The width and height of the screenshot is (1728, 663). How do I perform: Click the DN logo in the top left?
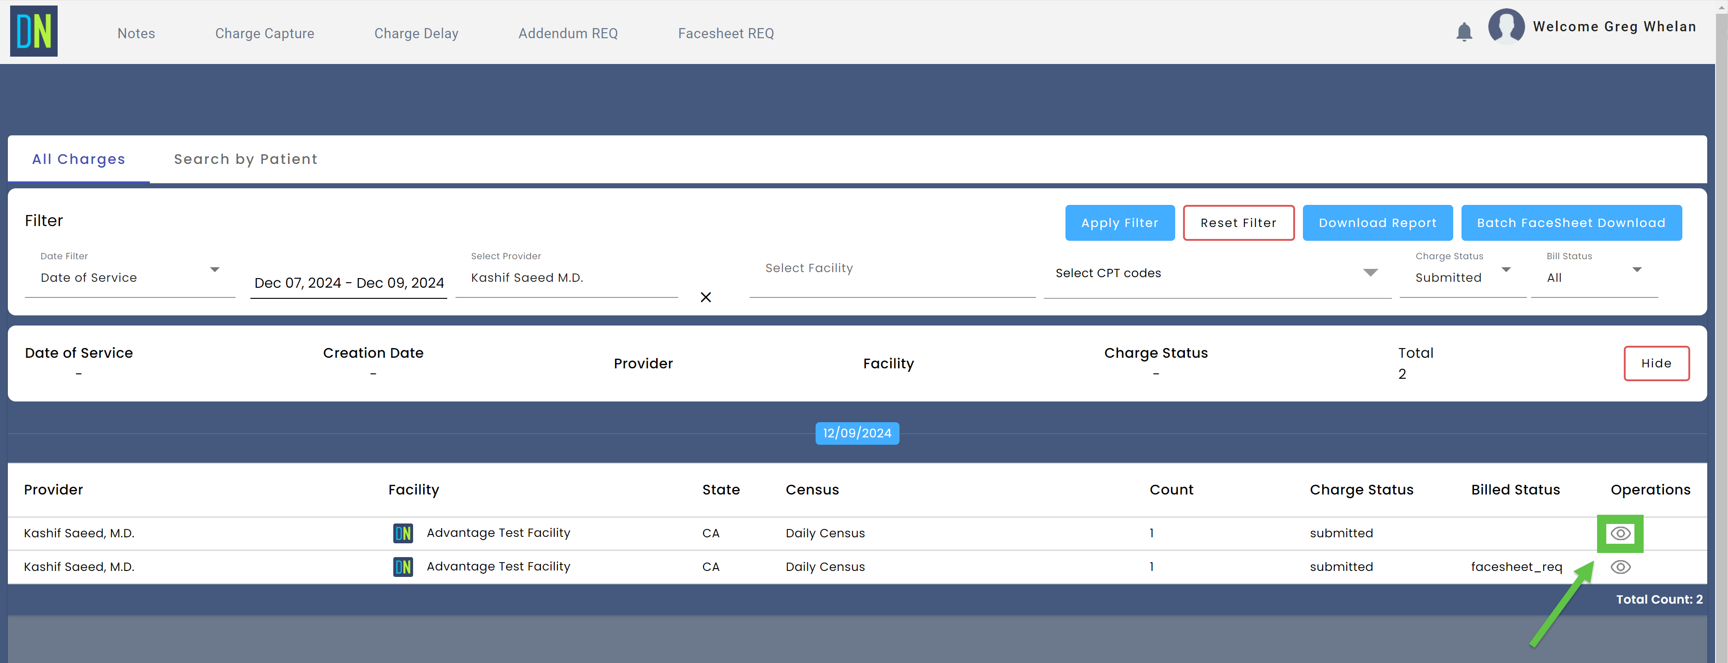pos(33,31)
